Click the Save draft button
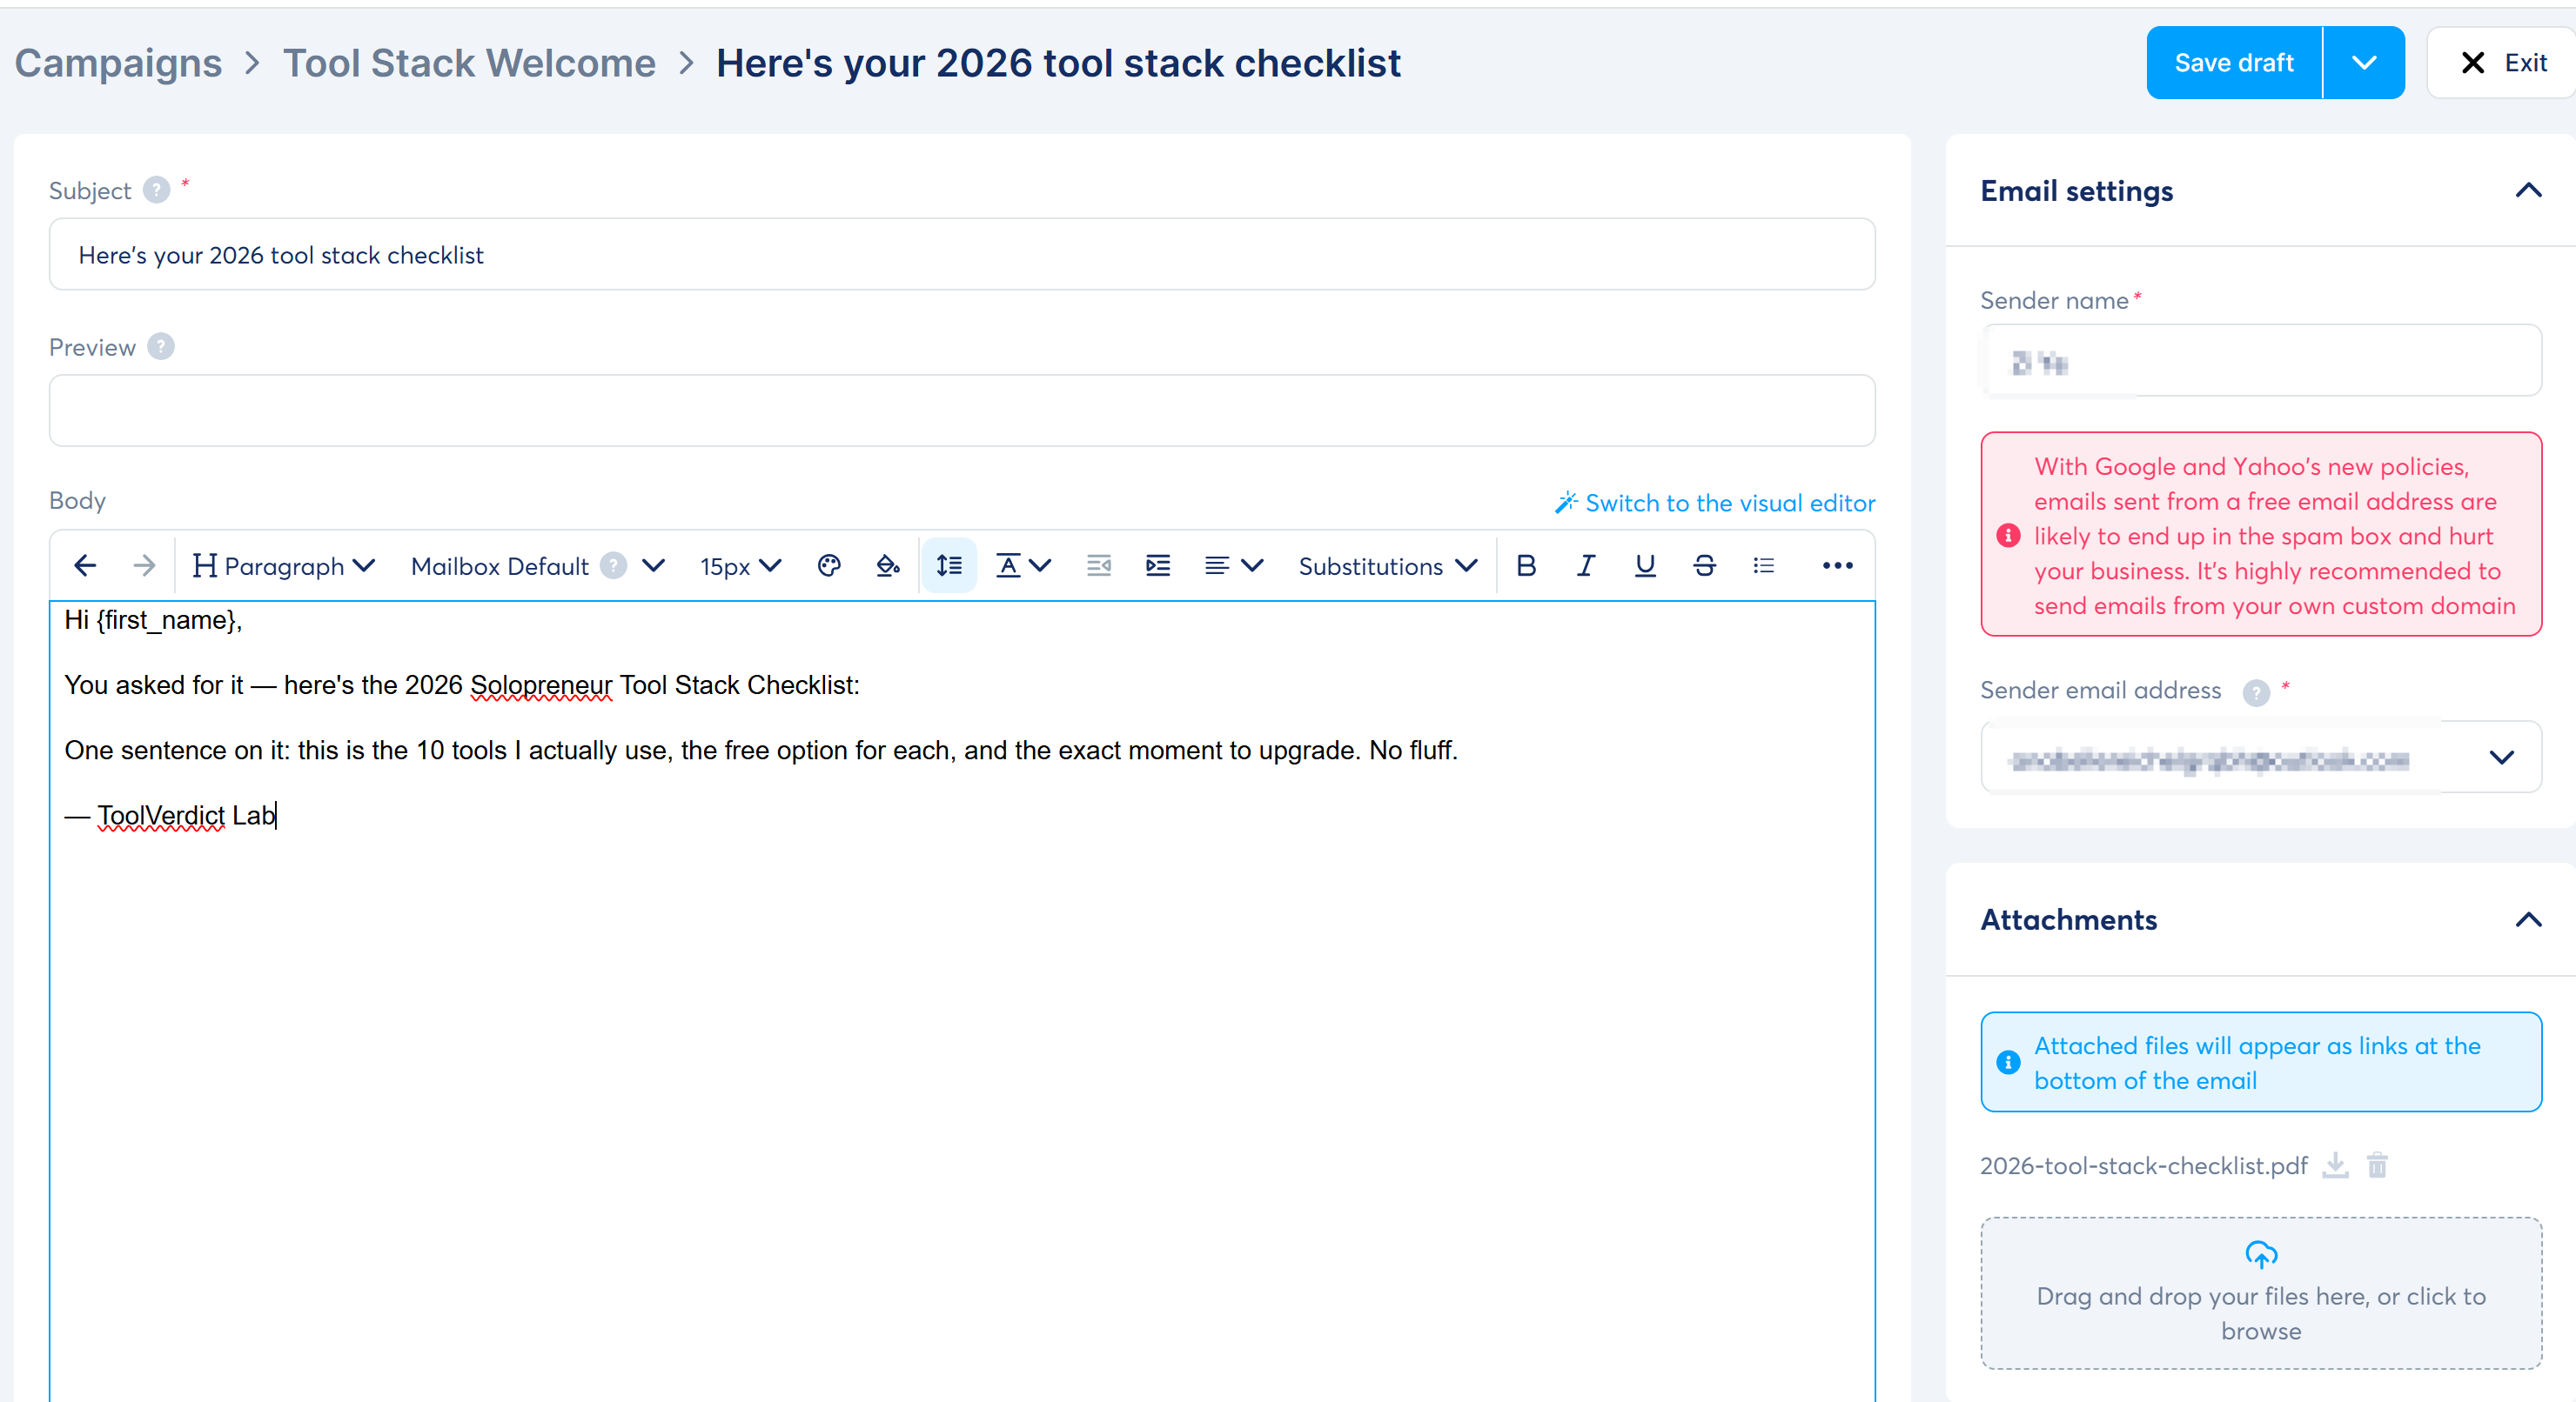 click(2234, 62)
